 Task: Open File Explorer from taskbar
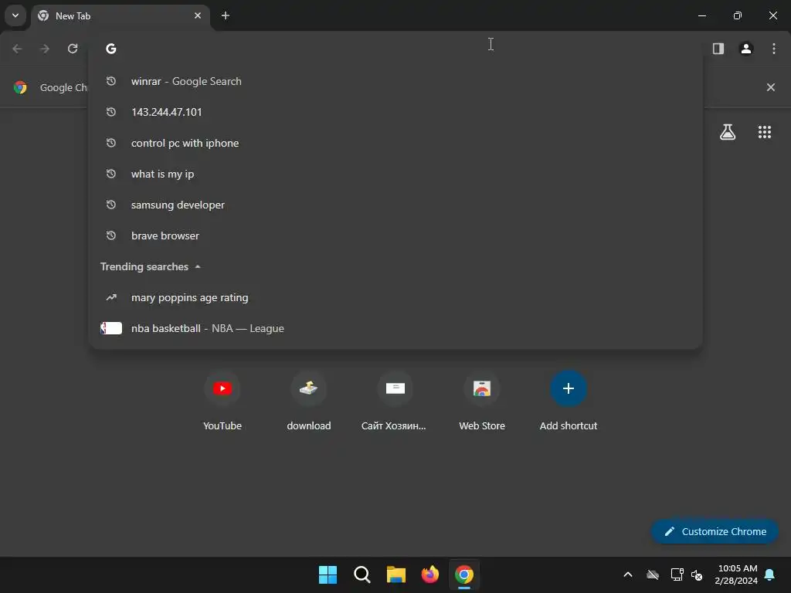[x=396, y=574]
